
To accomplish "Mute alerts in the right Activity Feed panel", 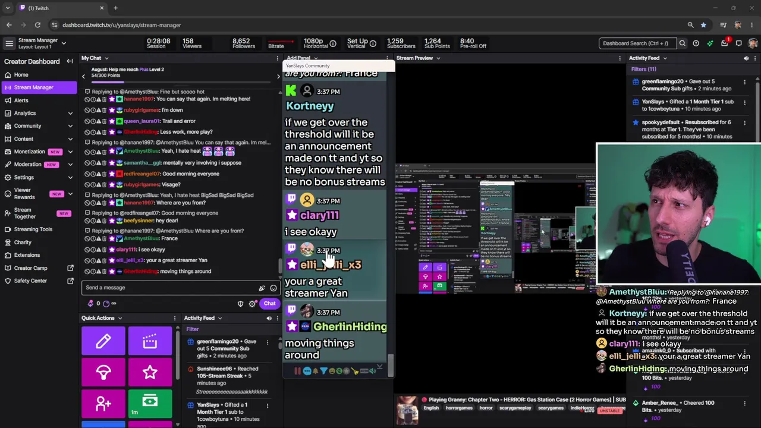I will tap(746, 58).
